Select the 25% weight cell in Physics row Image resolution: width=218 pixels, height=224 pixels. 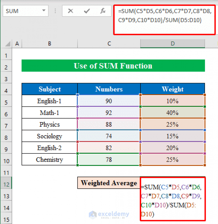coord(173,124)
